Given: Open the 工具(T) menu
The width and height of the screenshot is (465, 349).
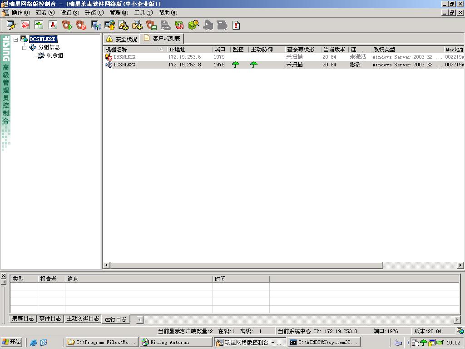Looking at the screenshot, I should click(143, 12).
